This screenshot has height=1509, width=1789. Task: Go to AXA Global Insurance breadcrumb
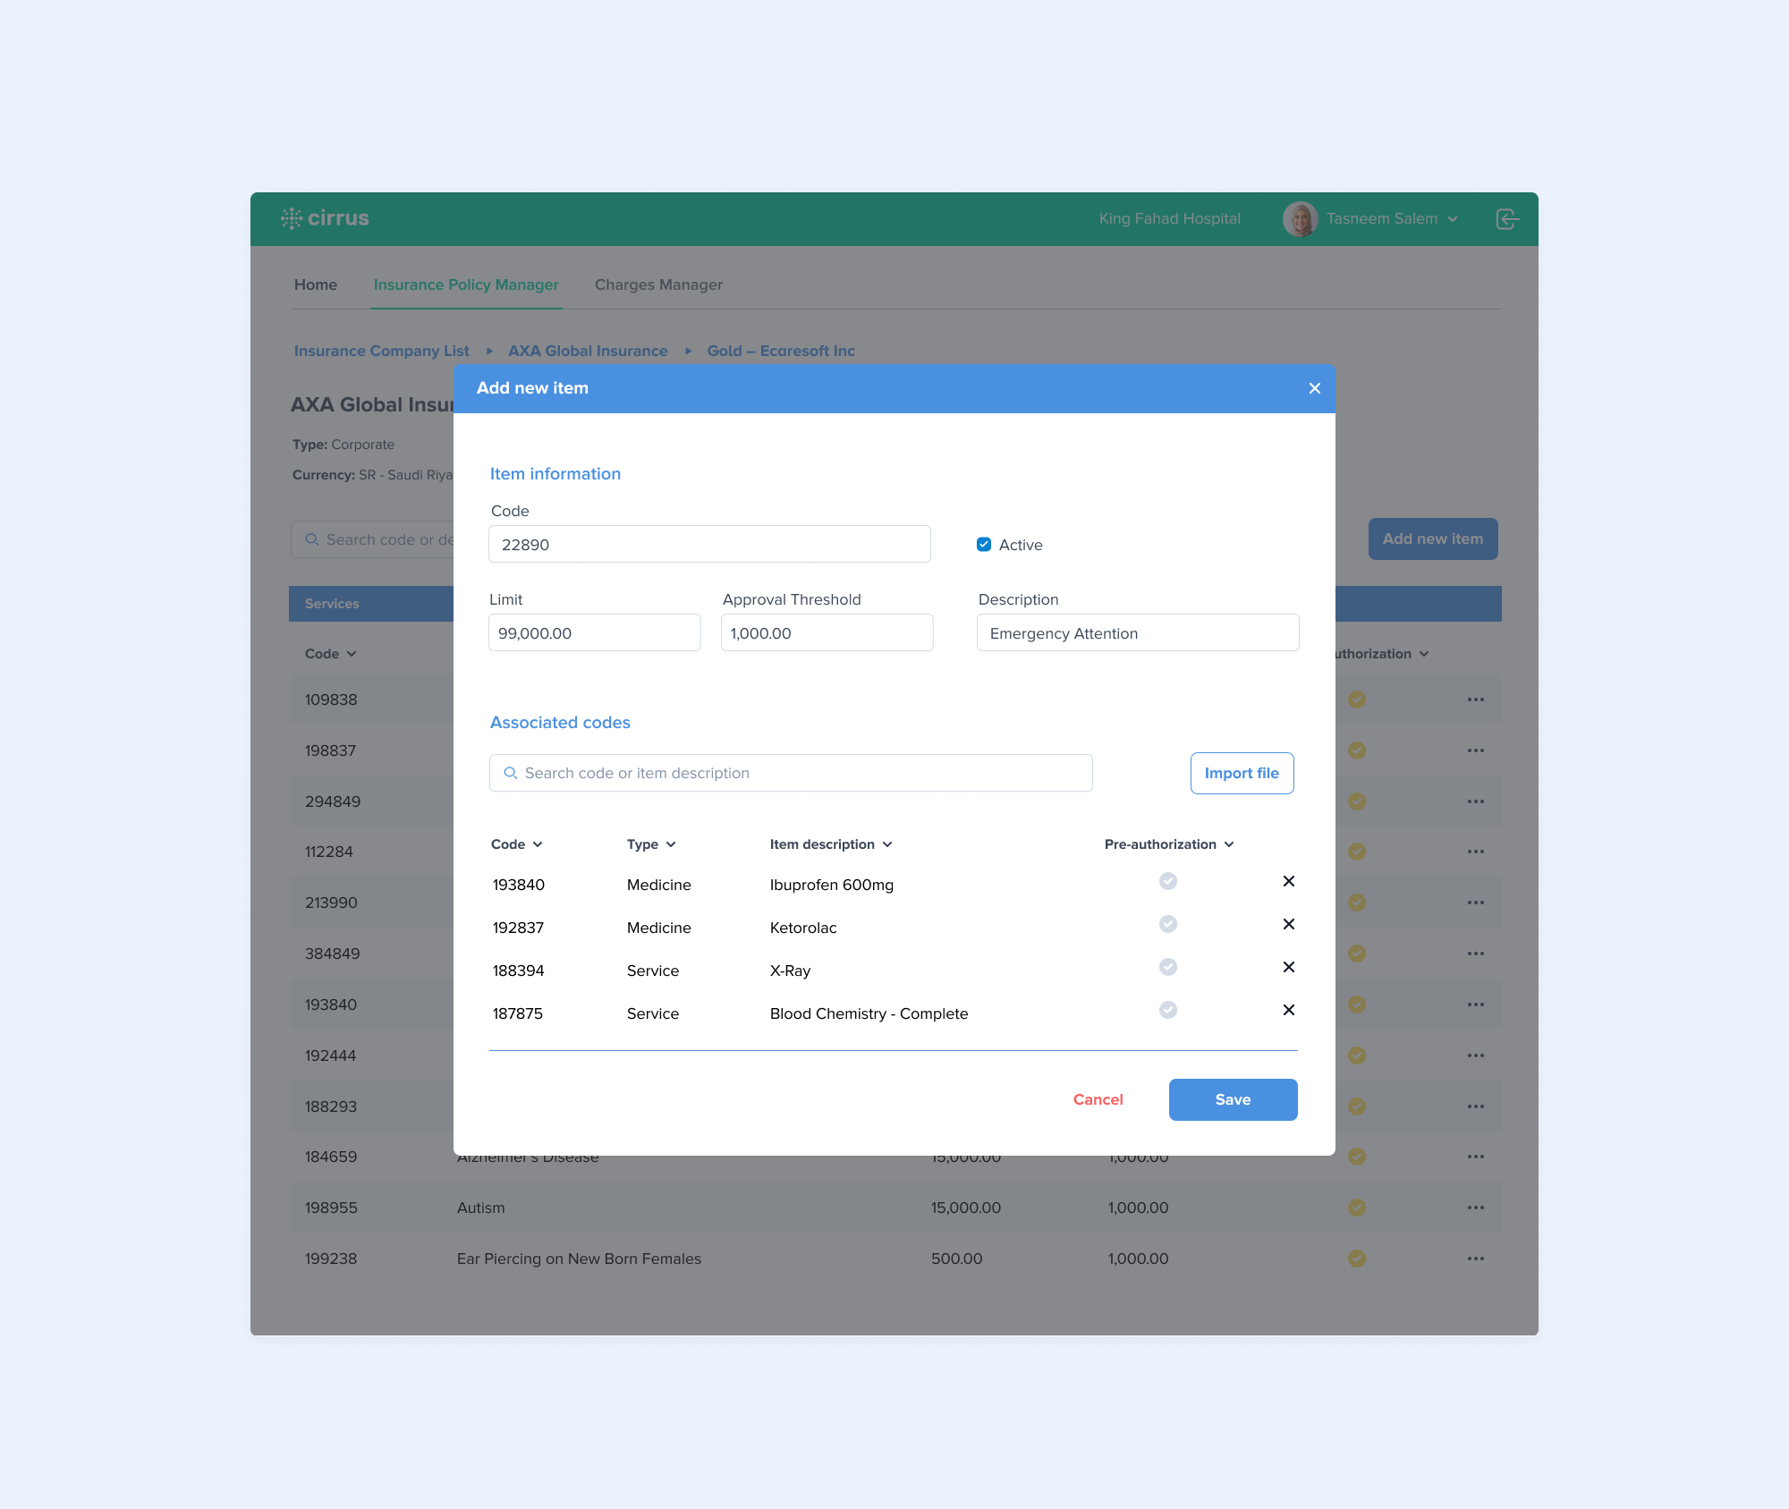point(588,351)
